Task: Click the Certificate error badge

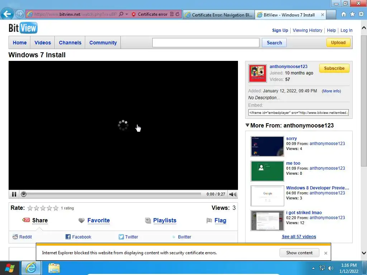Action: pos(150,14)
